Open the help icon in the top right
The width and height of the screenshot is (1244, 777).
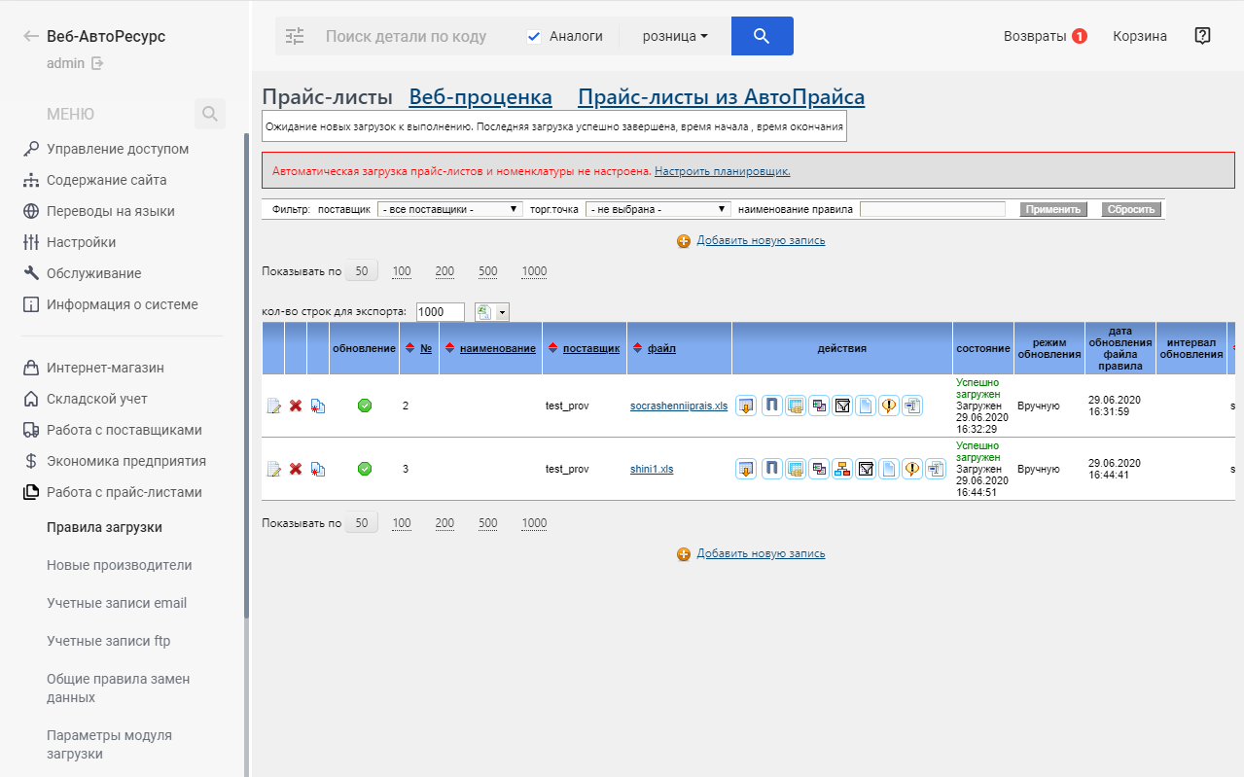coord(1202,36)
